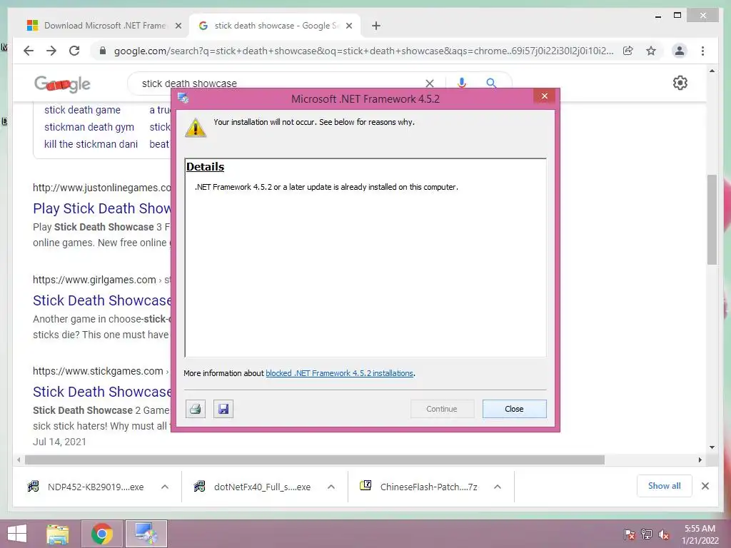
Task: Close the Chrome downloads bar
Action: point(705,486)
